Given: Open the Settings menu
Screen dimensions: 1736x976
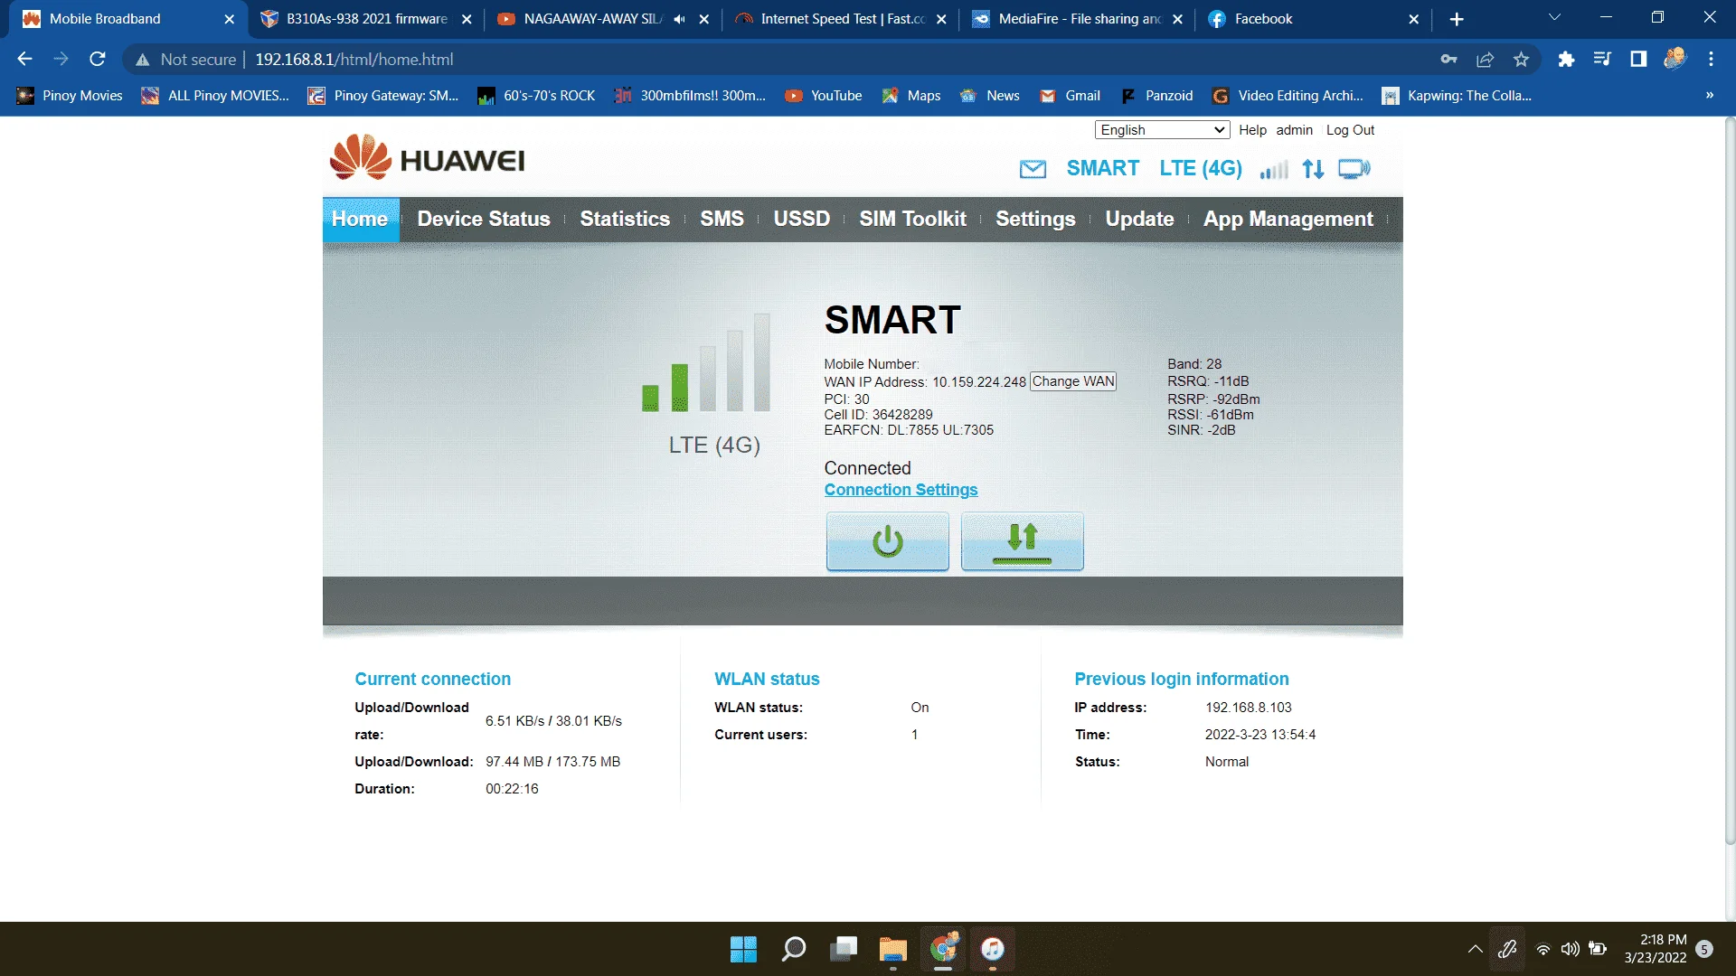Looking at the screenshot, I should point(1035,219).
